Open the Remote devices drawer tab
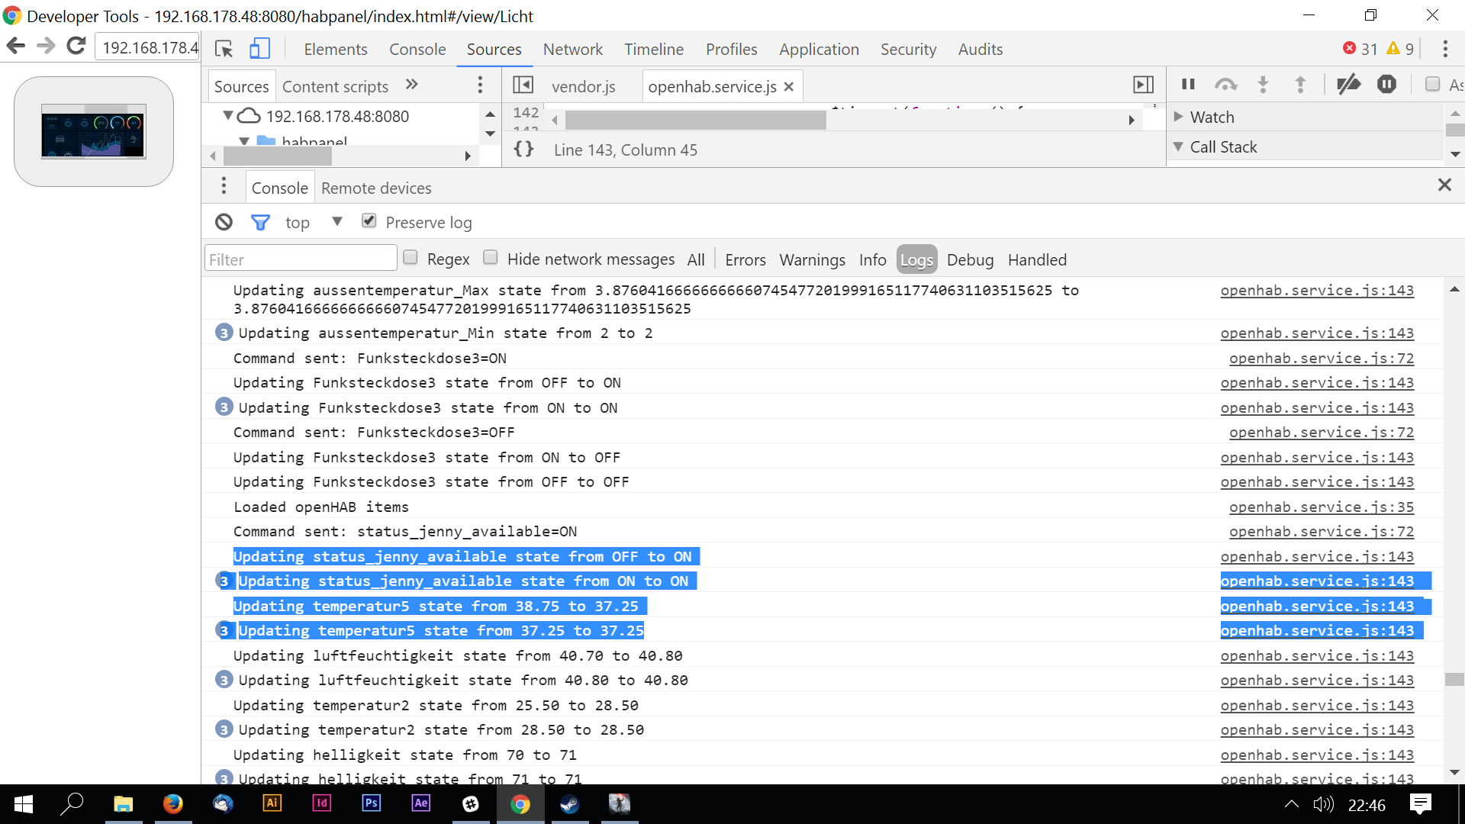Viewport: 1465px width, 824px height. pyautogui.click(x=376, y=188)
